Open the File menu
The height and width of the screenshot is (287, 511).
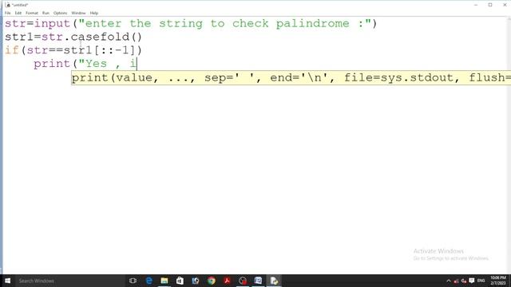click(7, 13)
